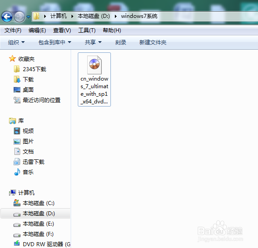The image size is (258, 248).
Task: Click the 本地磁盘 (E:) drive icon
Action: (x=17, y=225)
